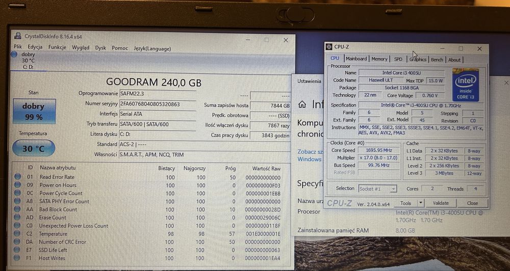Switch to the Graphics tab in CPU-Z
This screenshot has height=271, width=510.
click(418, 60)
